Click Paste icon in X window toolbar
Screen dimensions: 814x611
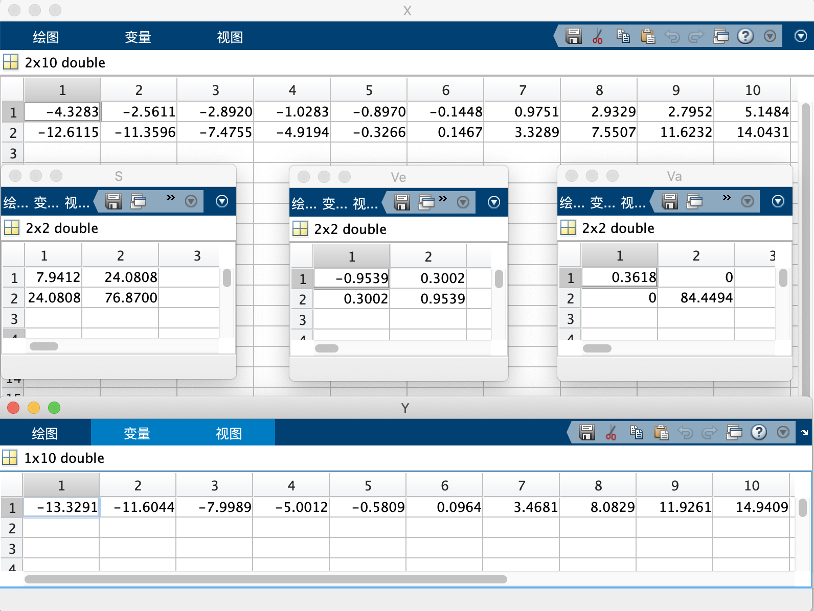tap(648, 36)
